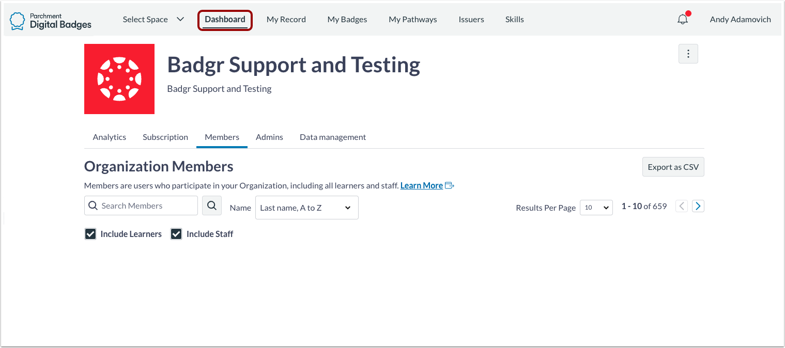Click the magnifier search button beside Search Members

[x=211, y=205]
